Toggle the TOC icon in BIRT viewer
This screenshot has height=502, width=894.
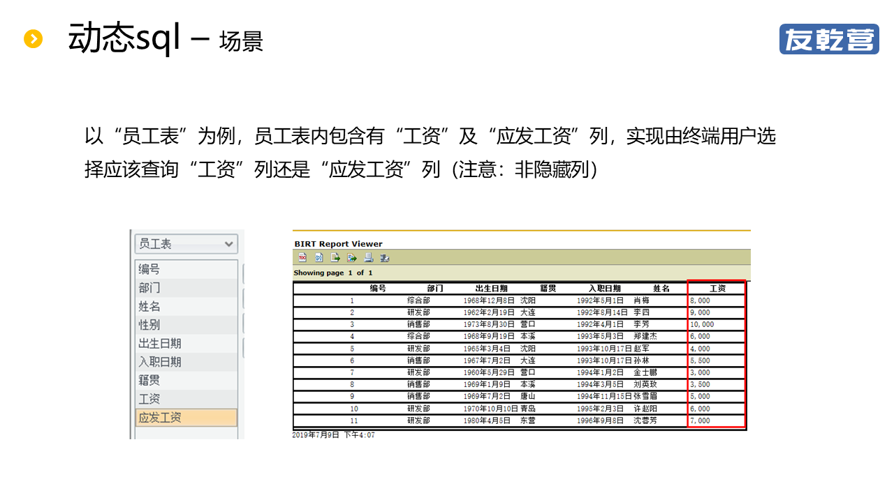[x=302, y=257]
